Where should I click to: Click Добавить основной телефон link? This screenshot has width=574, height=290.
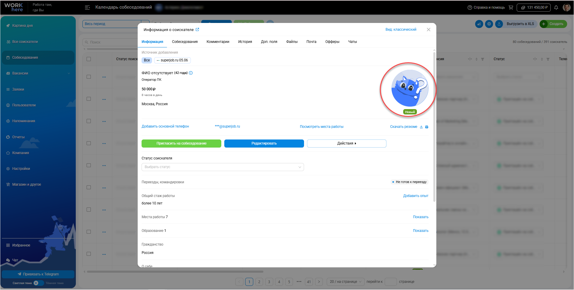165,126
